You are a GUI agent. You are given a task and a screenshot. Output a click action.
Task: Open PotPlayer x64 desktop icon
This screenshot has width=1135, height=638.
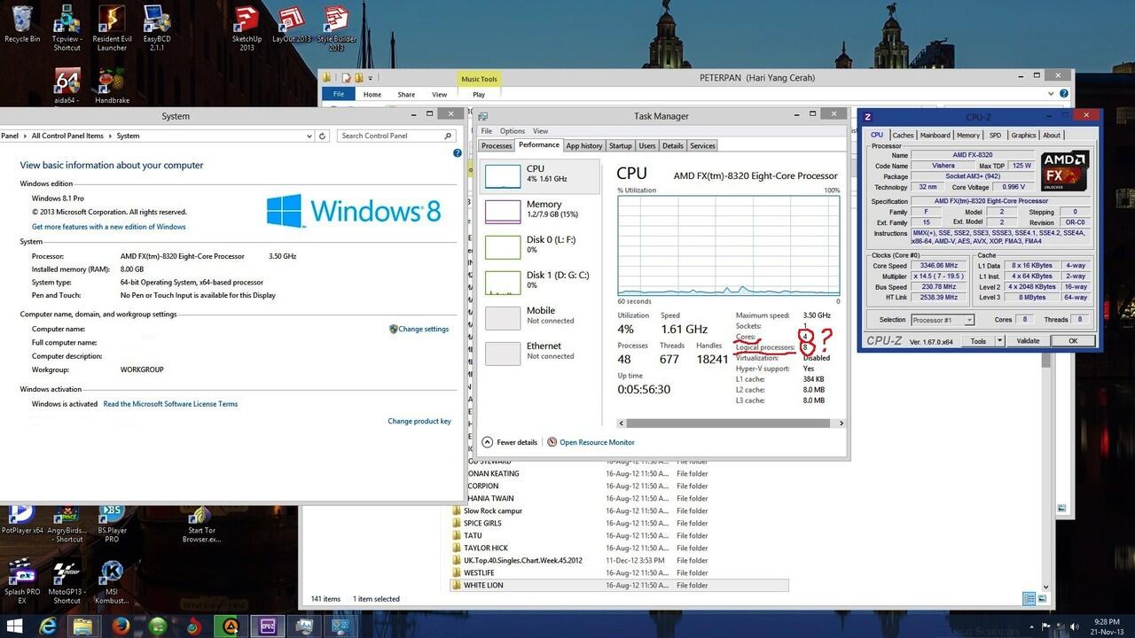click(x=22, y=519)
